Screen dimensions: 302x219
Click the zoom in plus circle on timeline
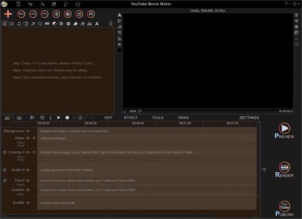pyautogui.click(x=80, y=118)
